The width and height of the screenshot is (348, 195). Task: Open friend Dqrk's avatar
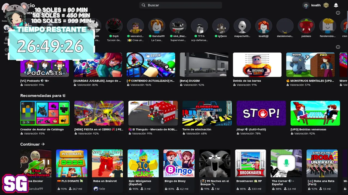(114, 26)
